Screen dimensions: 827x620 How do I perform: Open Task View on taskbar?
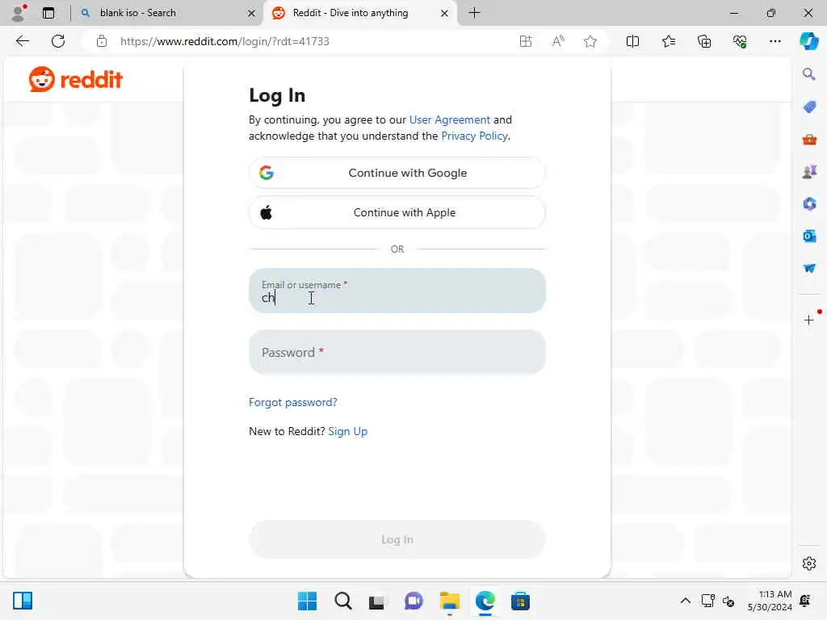coord(378,601)
